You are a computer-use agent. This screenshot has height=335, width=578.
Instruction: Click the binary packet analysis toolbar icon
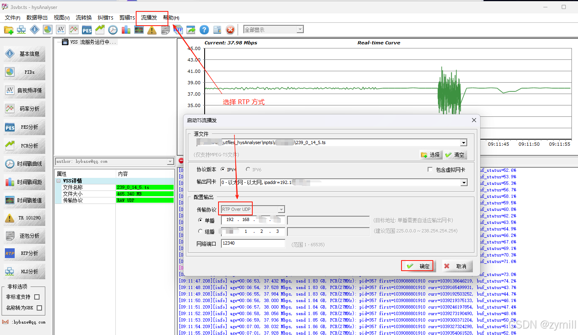pyautogui.click(x=165, y=30)
